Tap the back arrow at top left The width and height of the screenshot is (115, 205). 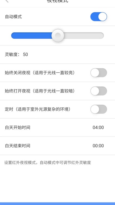pyautogui.click(x=7, y=1)
